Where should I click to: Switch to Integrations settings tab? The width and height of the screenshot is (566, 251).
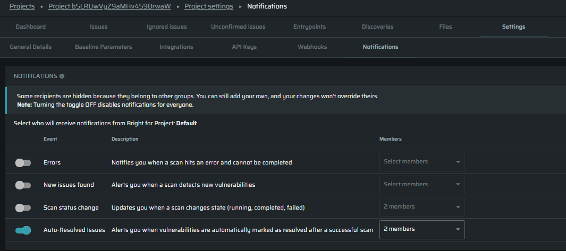click(176, 47)
